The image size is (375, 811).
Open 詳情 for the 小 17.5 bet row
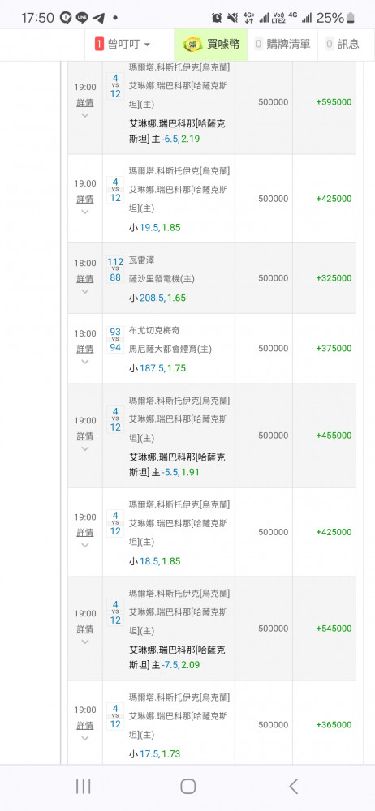click(85, 726)
